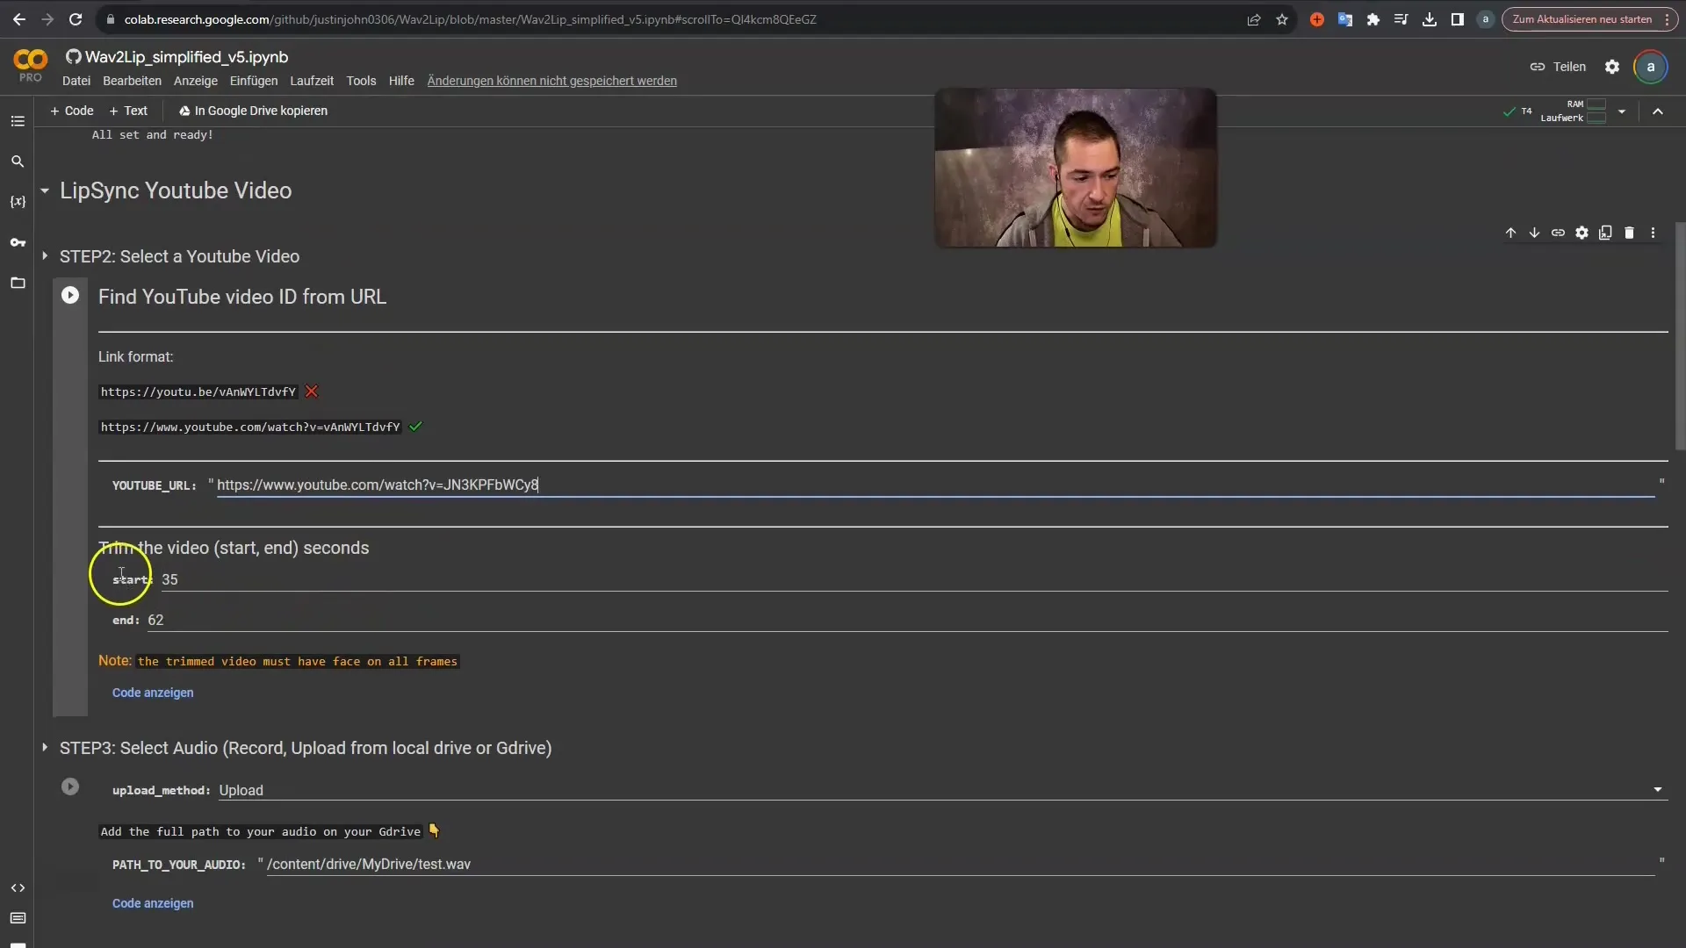
Task: Click the notebook title Wav2Lip_simplified_v5.ipynb
Action: click(x=186, y=57)
